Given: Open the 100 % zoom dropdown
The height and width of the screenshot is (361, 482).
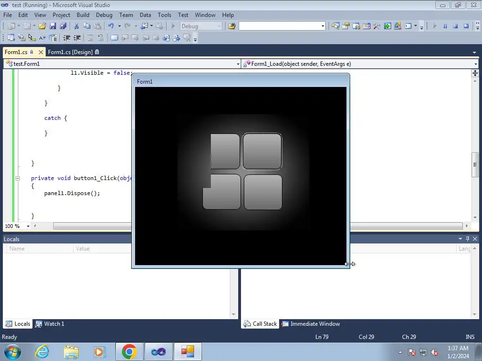Looking at the screenshot, I should point(28,226).
